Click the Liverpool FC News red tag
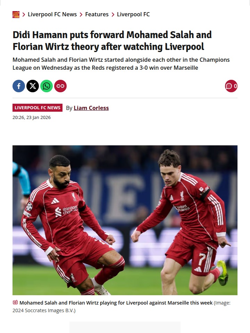The width and height of the screenshot is (250, 333). click(x=37, y=108)
